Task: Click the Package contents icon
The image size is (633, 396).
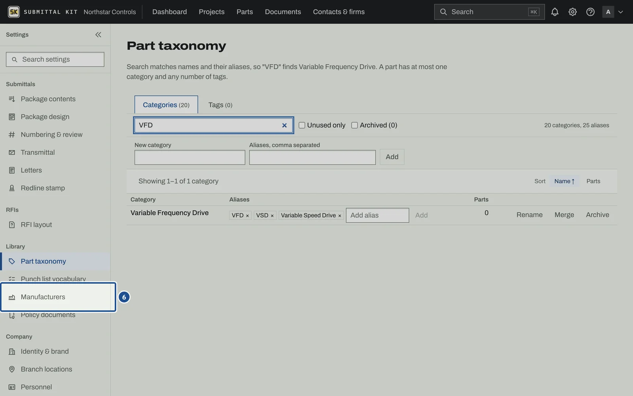Action: (x=12, y=99)
